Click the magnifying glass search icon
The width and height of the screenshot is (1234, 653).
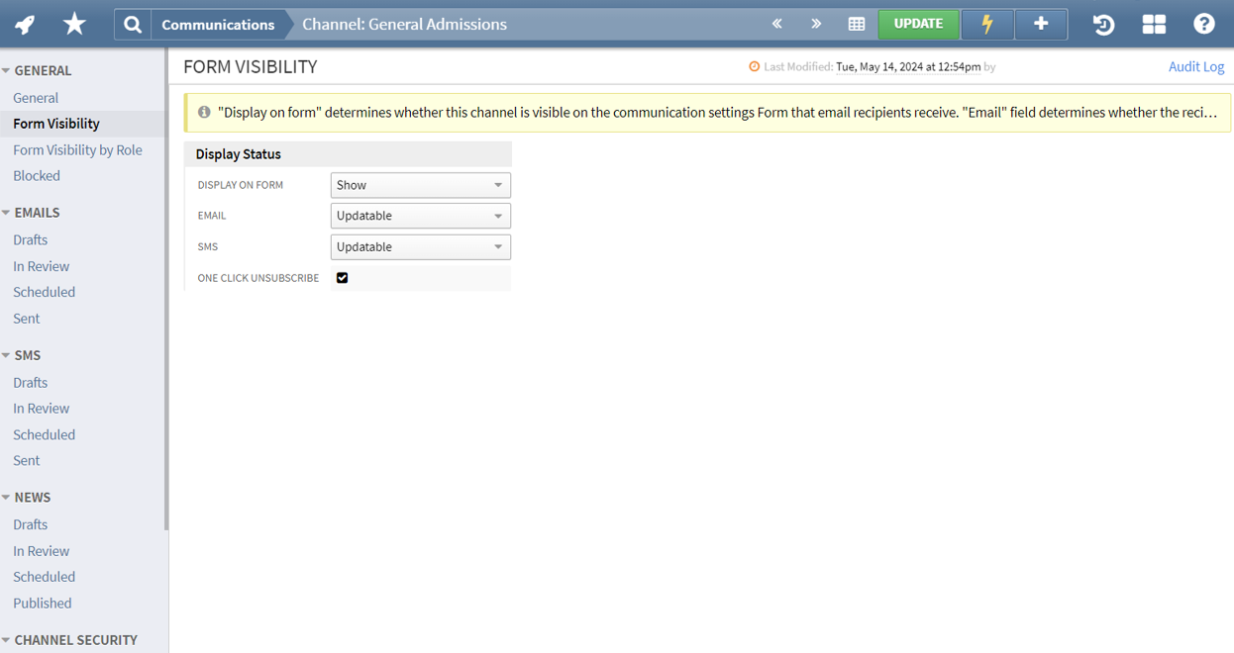coord(133,25)
